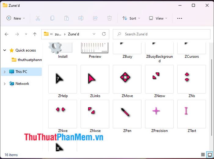Image resolution: width=214 pixels, height=159 pixels.
Task: Open the Sort dropdown menu
Action: [131, 18]
